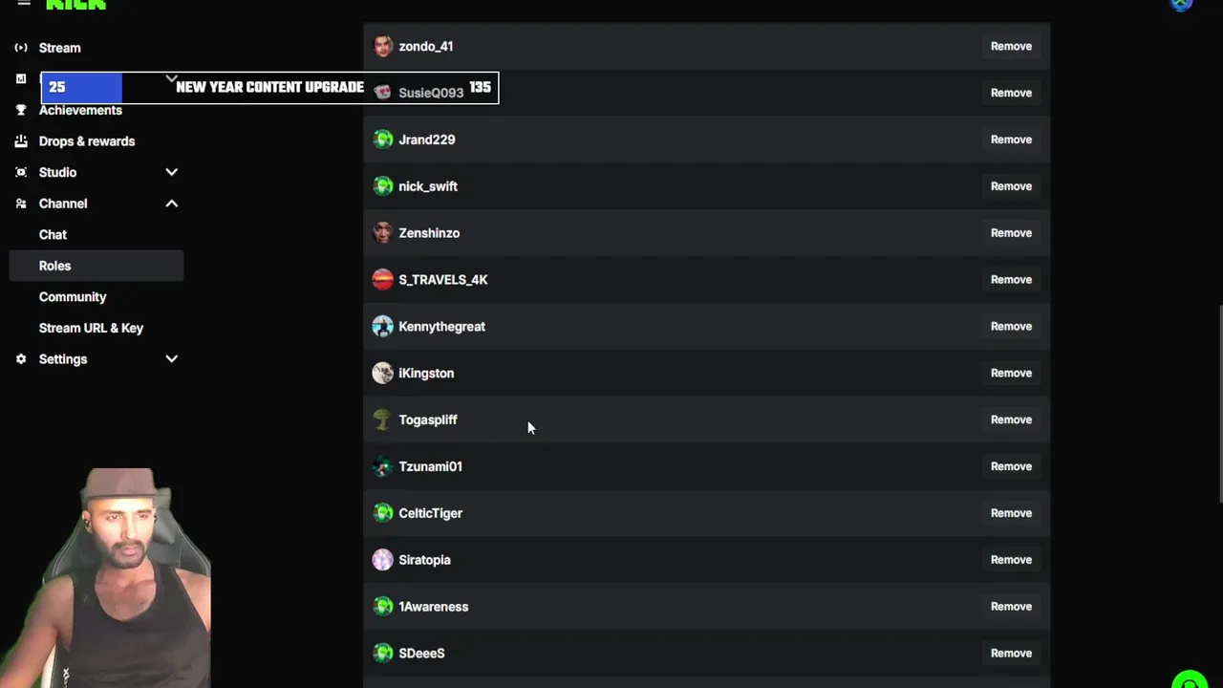Expand the Settings submenu chevron

coord(171,359)
